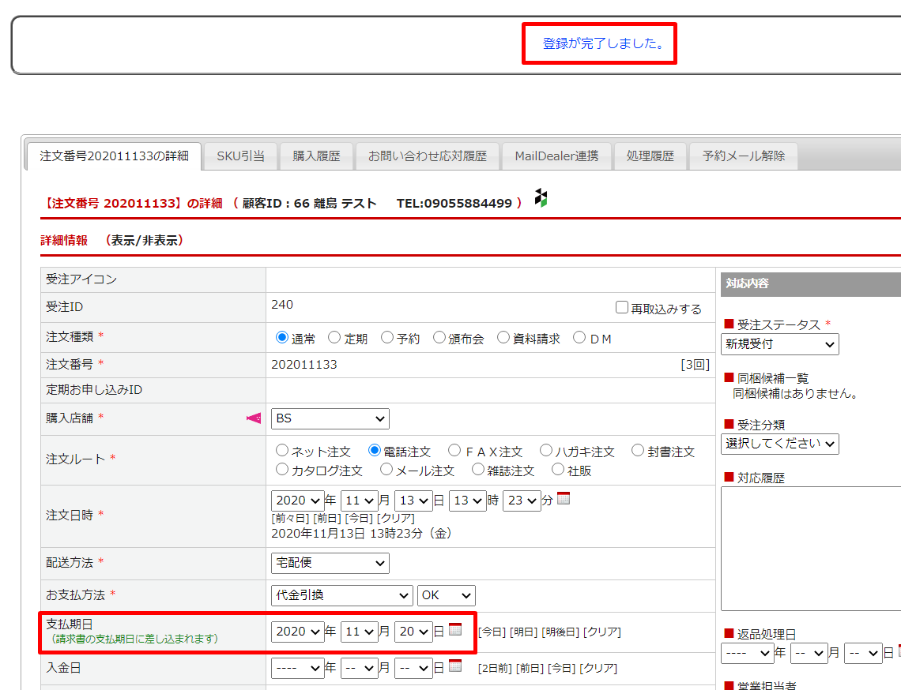This screenshot has width=901, height=690.
Task: Click the green-black logo icon beside TEL
Action: [x=541, y=198]
